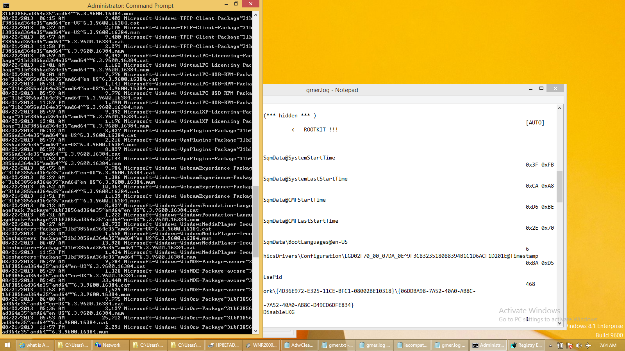The width and height of the screenshot is (625, 351).
Task: Click Command Prompt scrollbar up arrow
Action: 256,15
